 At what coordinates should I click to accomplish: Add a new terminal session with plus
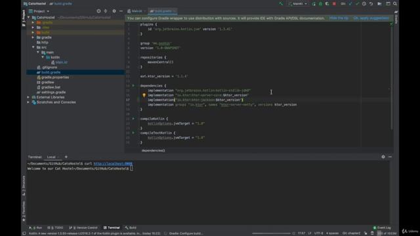(x=66, y=157)
